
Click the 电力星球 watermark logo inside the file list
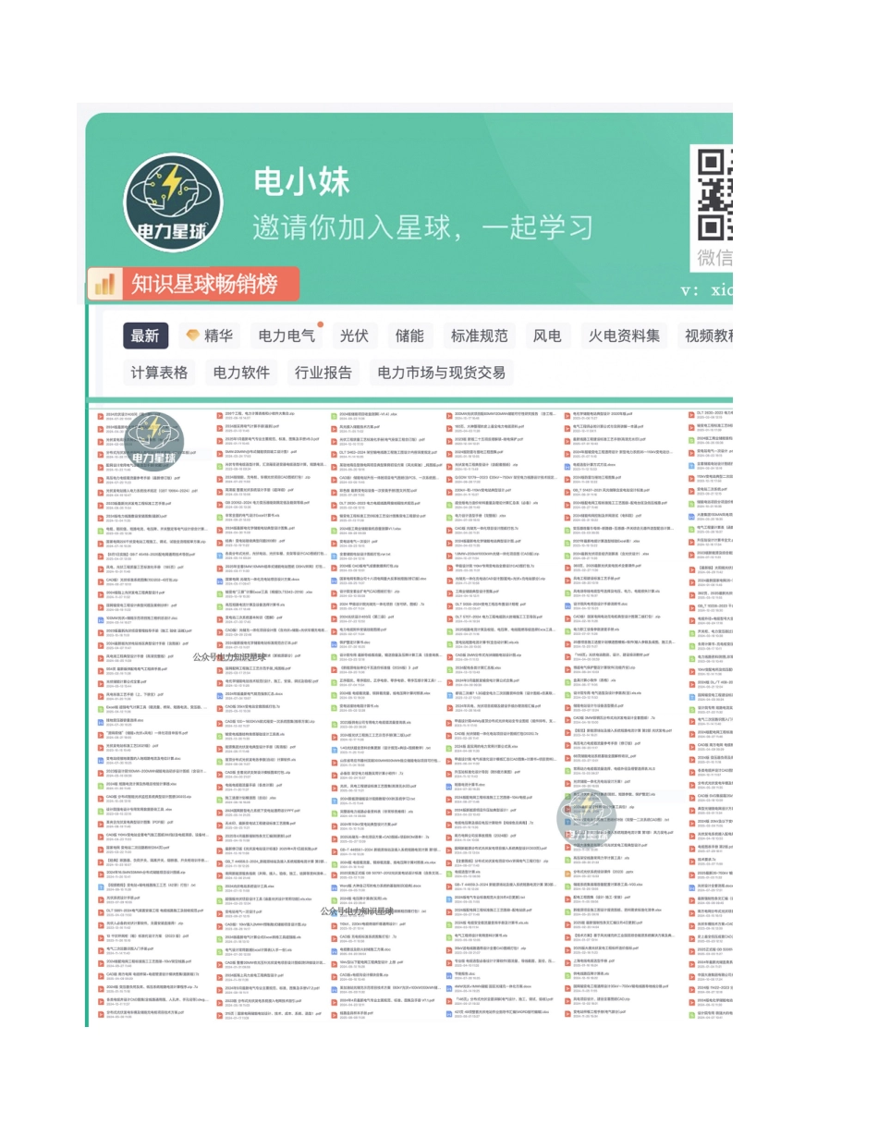pos(154,441)
